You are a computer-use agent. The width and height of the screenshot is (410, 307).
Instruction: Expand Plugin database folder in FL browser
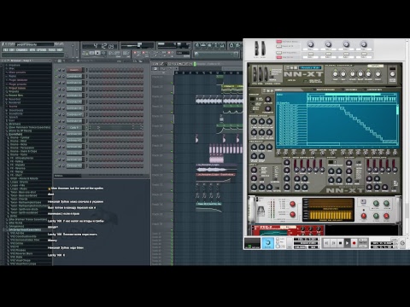[18, 80]
